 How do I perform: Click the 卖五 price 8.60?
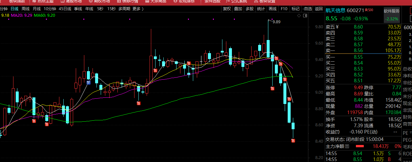358,27
